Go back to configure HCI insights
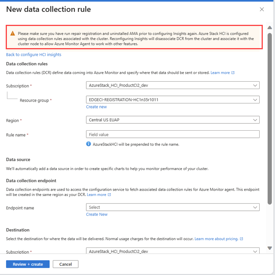This screenshot has height=275, width=275. [34, 55]
